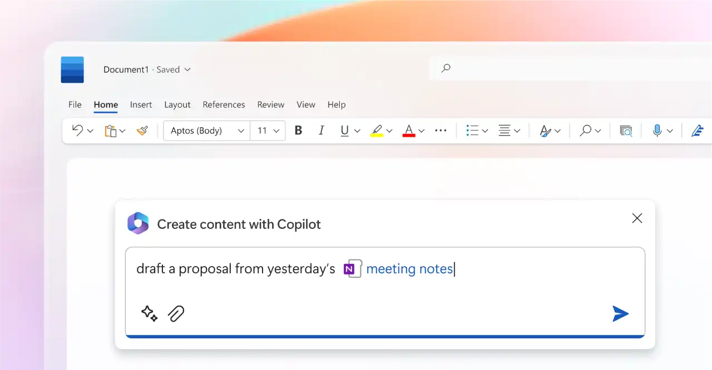This screenshot has height=370, width=712.
Task: Open the Aptos (Body) font dropdown
Action: (206, 131)
